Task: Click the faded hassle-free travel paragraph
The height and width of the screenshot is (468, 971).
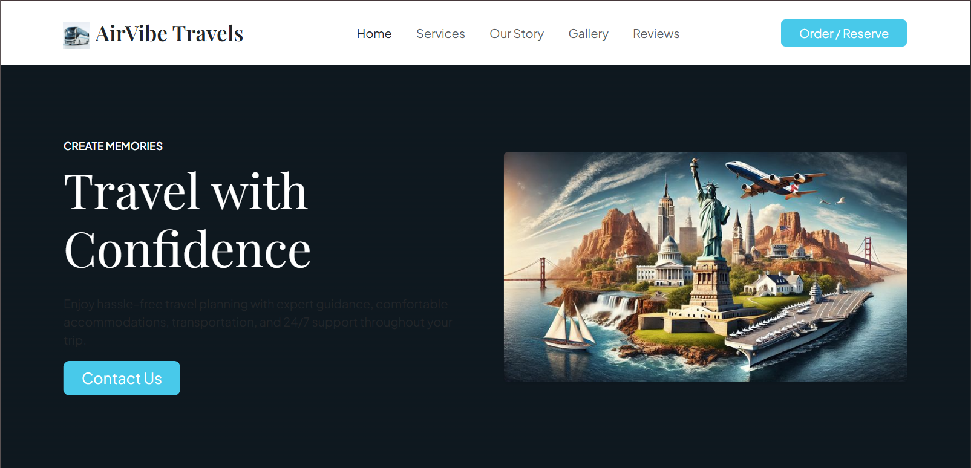Action: pos(258,322)
